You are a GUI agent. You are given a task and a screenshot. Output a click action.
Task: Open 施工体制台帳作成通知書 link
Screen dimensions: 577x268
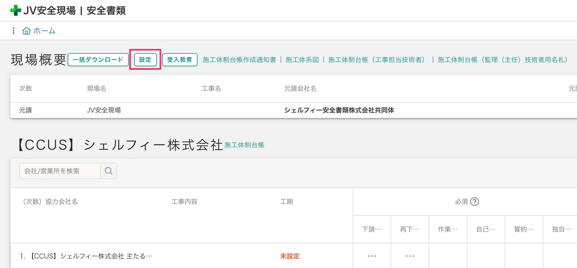pos(239,60)
